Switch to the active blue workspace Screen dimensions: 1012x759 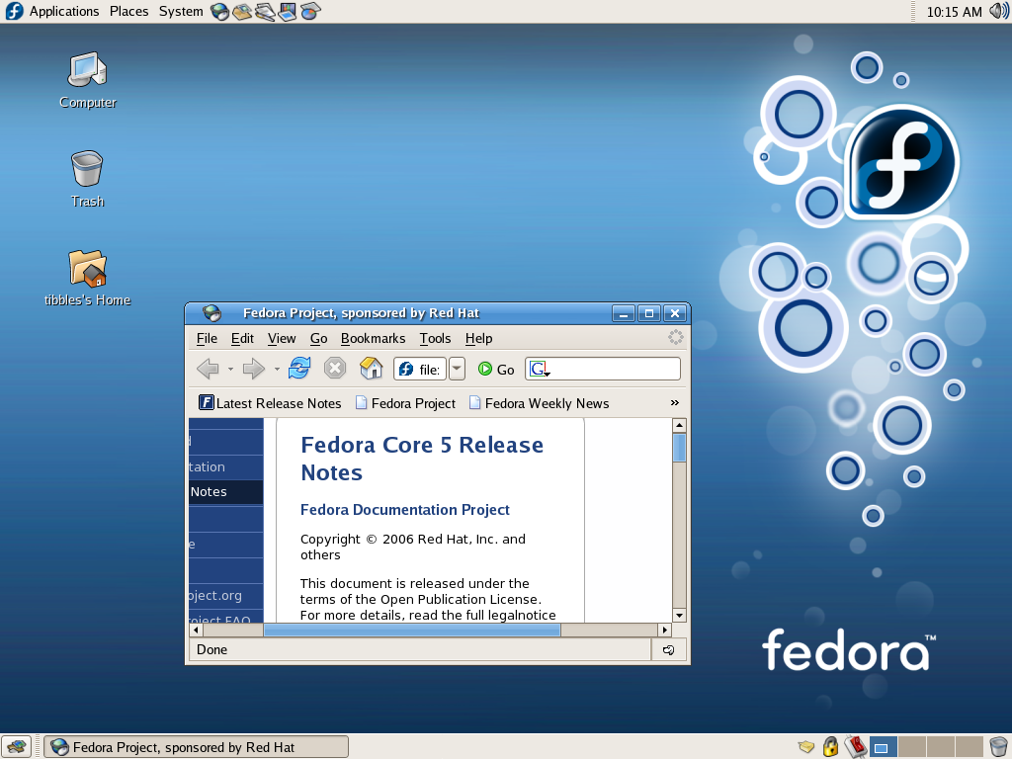tap(883, 747)
